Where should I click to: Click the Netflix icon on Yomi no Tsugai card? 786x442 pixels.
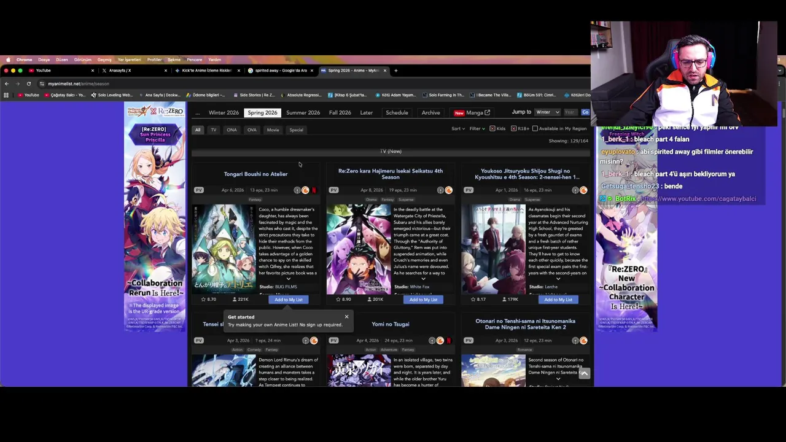(449, 341)
